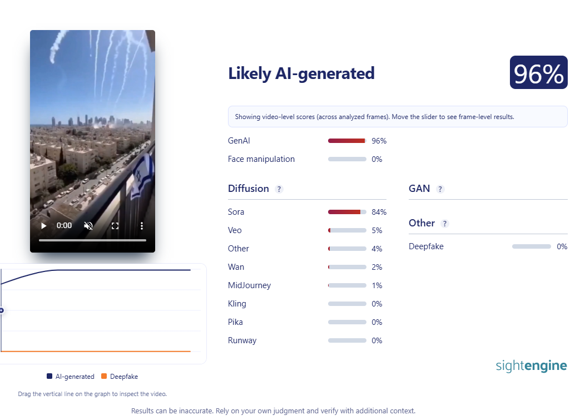Select the Face manipulation row label
The image size is (585, 420).
(261, 159)
